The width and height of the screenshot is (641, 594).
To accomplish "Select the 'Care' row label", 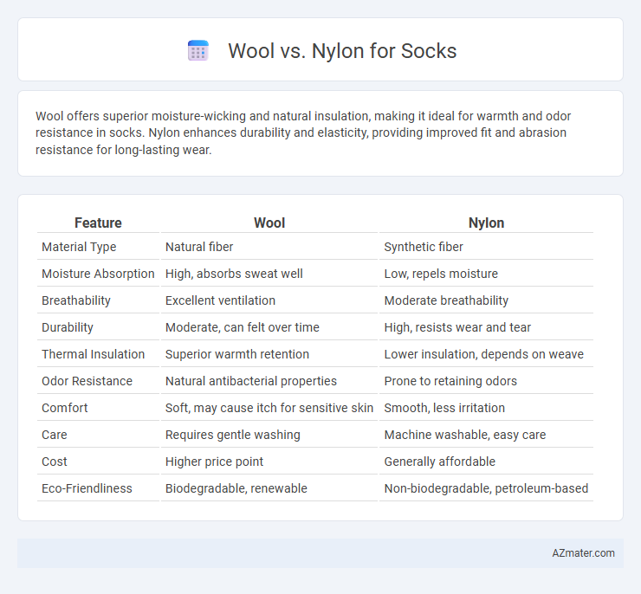I will [55, 435].
